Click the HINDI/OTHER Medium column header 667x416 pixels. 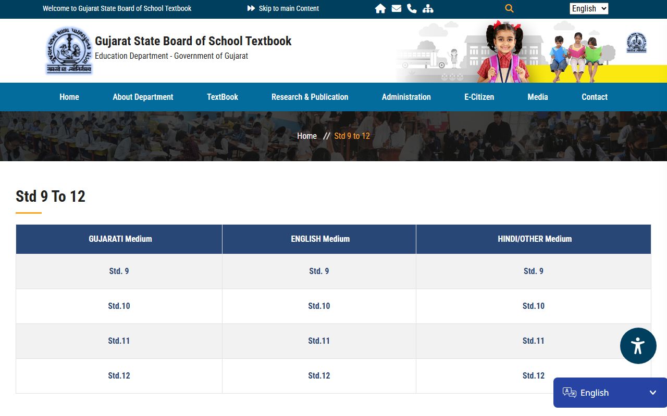click(x=535, y=239)
